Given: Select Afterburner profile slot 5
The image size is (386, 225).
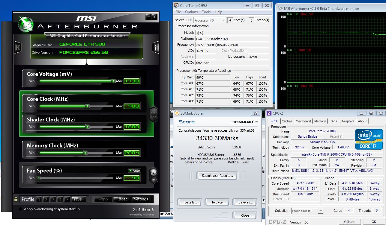Looking at the screenshot, I should tap(67, 199).
